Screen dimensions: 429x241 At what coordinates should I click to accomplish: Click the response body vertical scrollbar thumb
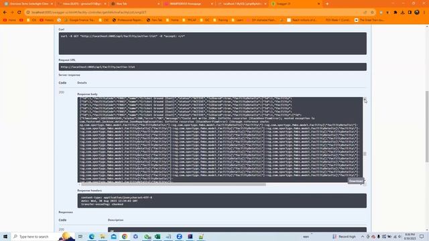pyautogui.click(x=365, y=154)
